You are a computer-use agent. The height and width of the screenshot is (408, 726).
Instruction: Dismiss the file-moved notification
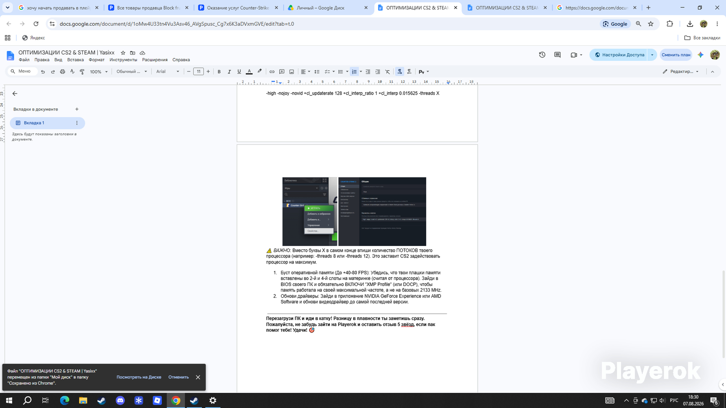(x=198, y=377)
